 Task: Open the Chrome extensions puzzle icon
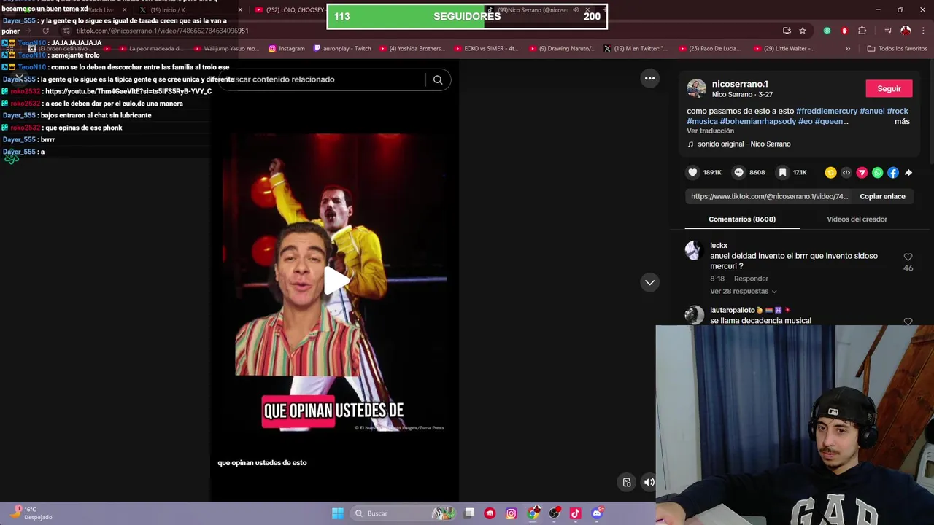tap(862, 31)
